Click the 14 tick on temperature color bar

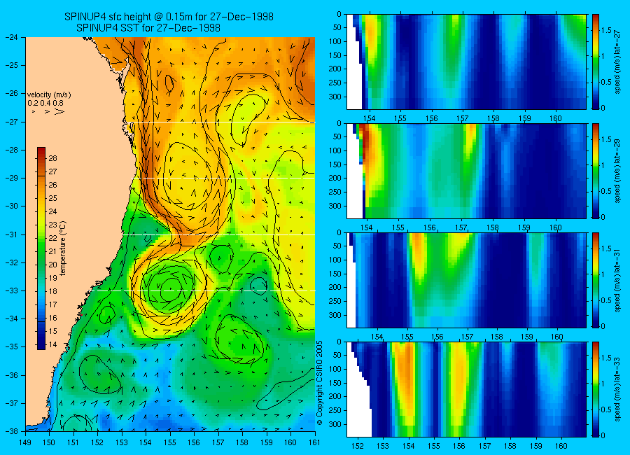pyautogui.click(x=53, y=344)
